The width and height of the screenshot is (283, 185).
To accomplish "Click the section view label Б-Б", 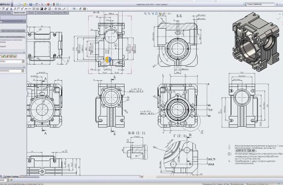I will point(179,16).
